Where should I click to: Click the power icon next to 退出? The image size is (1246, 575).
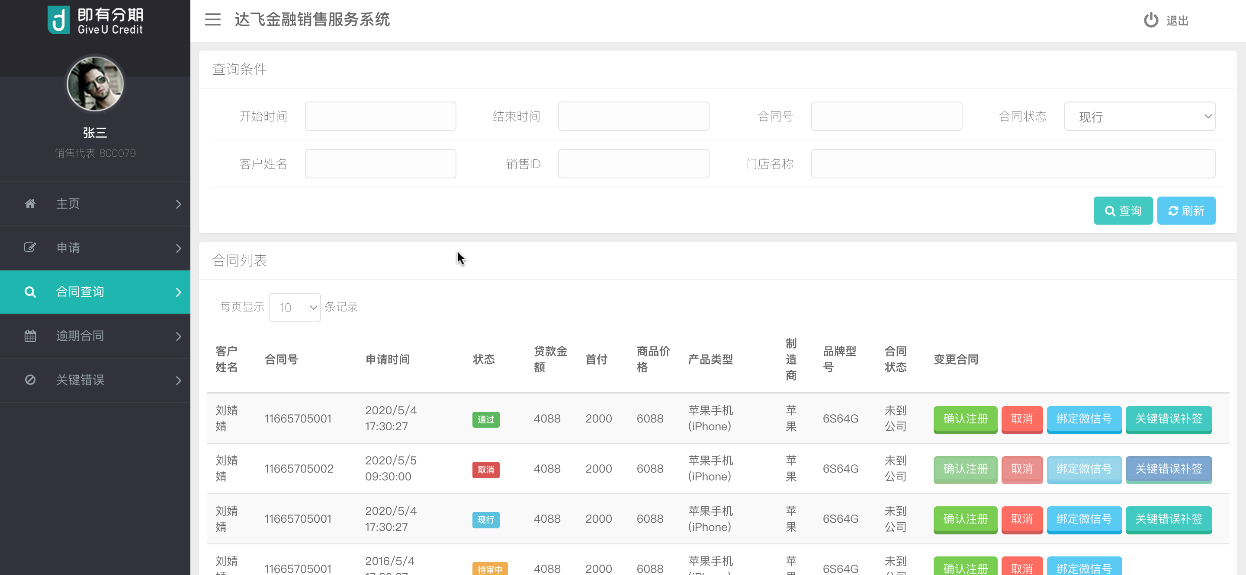point(1151,20)
